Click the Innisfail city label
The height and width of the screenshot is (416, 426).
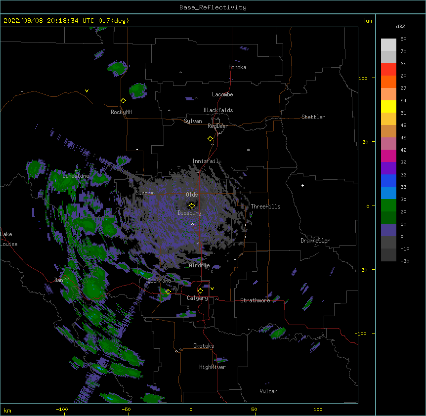[205, 161]
